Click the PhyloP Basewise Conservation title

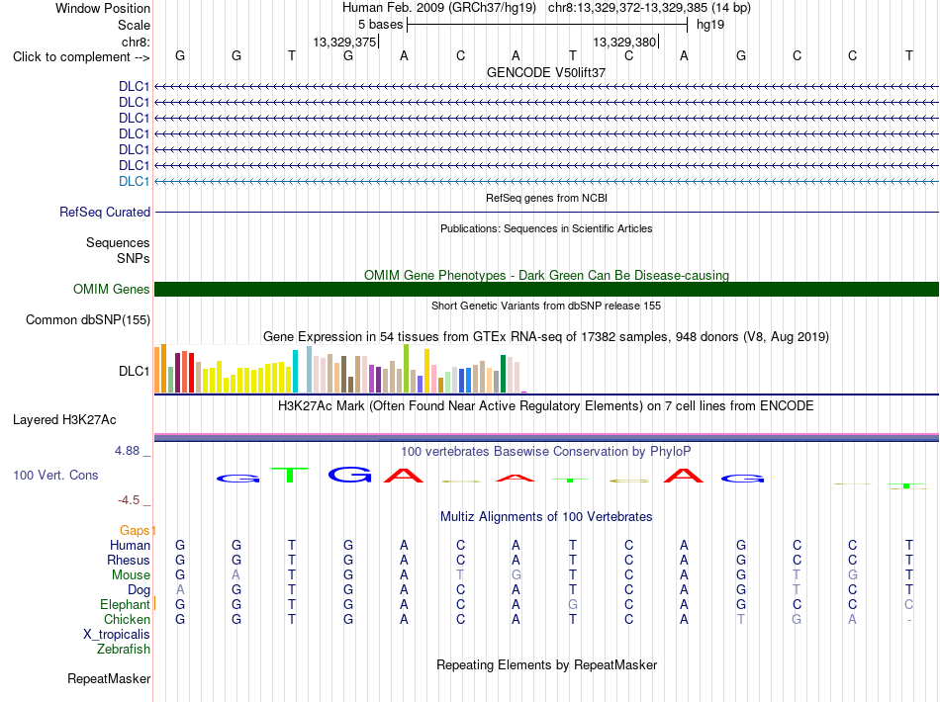[x=546, y=451]
